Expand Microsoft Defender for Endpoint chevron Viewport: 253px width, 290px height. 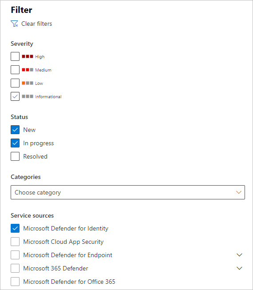coord(239,255)
